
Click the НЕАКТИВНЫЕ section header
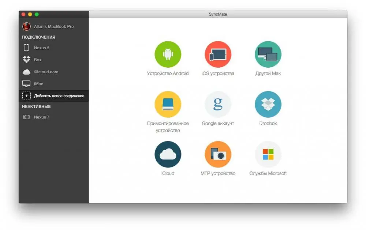tap(36, 107)
